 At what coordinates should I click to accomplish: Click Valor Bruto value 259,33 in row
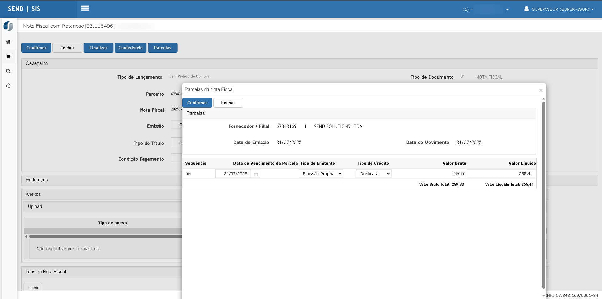(458, 174)
